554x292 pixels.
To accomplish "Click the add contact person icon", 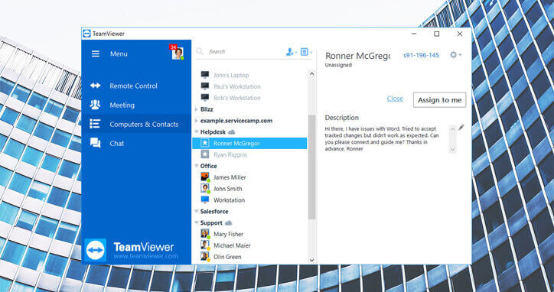I will click(x=291, y=52).
